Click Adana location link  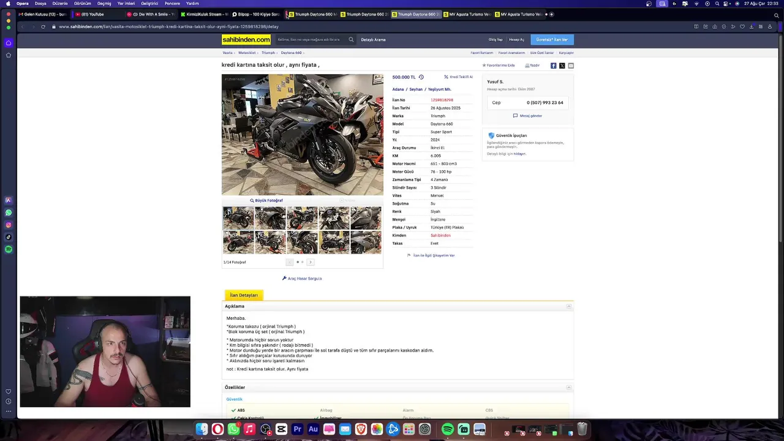398,89
